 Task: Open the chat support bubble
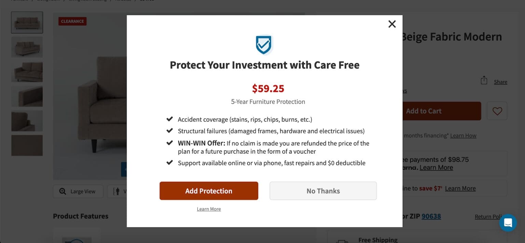point(508,223)
